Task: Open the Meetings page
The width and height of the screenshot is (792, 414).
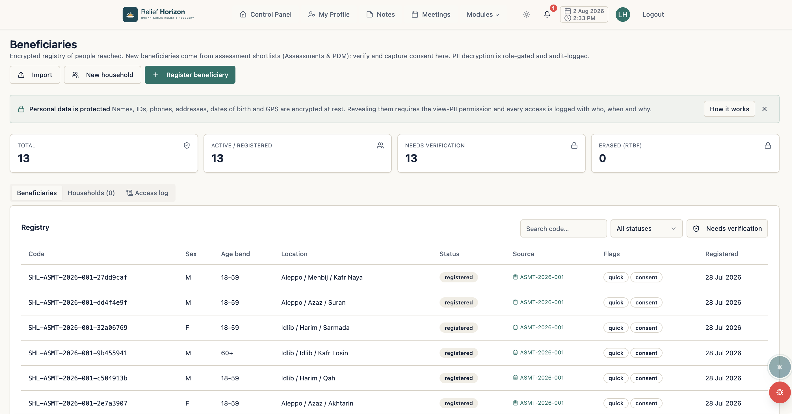Action: pyautogui.click(x=431, y=14)
